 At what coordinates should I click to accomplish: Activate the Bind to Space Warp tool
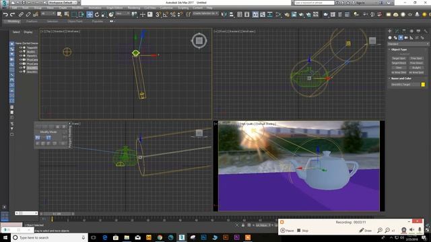pyautogui.click(x=36, y=14)
